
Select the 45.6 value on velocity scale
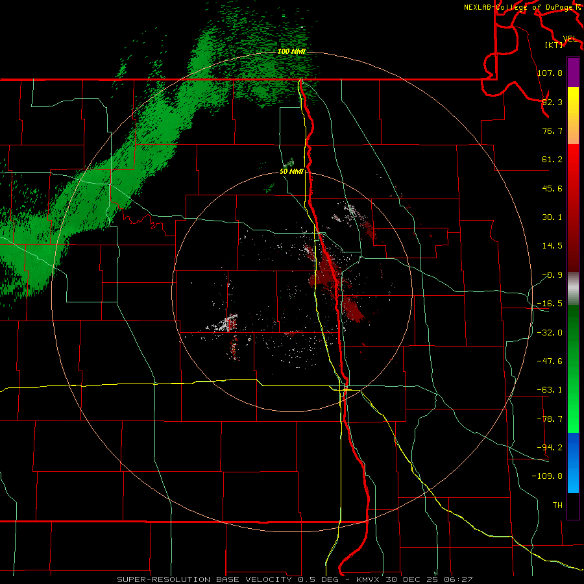552,188
